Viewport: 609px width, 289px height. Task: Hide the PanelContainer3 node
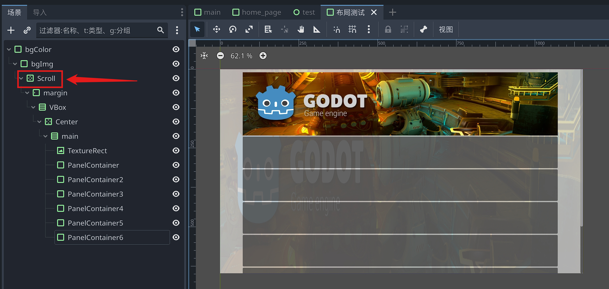point(176,194)
